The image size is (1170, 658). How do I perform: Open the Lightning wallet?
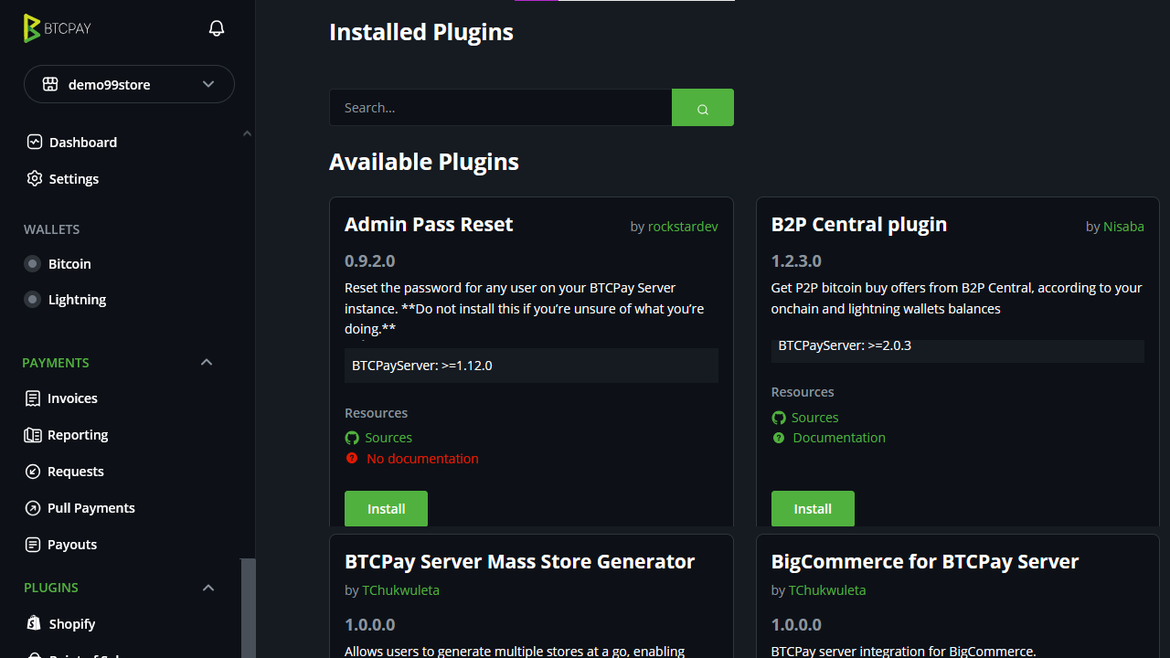click(77, 300)
